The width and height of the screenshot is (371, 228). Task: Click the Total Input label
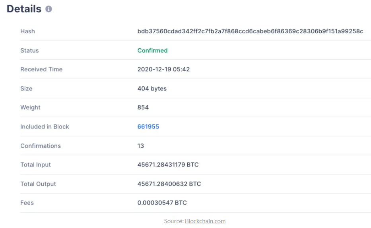click(x=35, y=165)
